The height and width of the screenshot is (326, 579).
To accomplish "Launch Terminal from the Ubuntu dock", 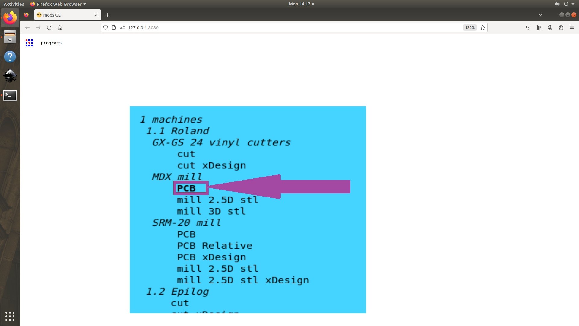I will tap(10, 95).
